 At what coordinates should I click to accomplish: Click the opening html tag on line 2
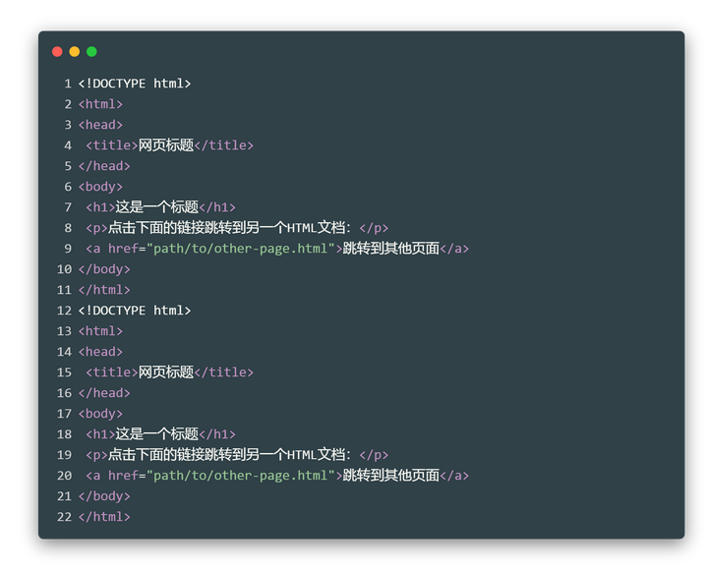[100, 104]
